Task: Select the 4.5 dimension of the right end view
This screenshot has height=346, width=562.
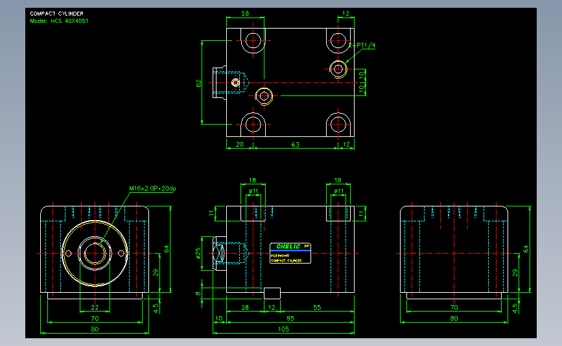Action: [x=515, y=308]
